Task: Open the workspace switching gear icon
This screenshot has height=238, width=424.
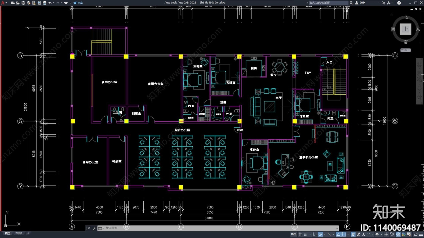Action: click(377, 234)
